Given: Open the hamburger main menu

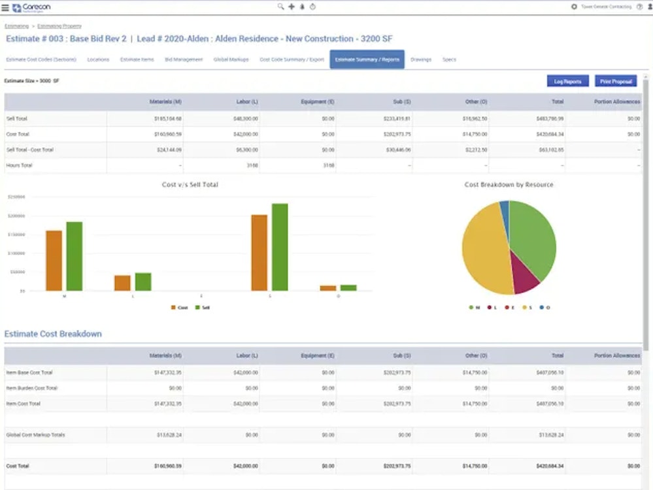Looking at the screenshot, I should click(5, 7).
